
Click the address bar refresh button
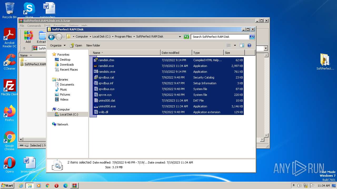tap(187, 37)
